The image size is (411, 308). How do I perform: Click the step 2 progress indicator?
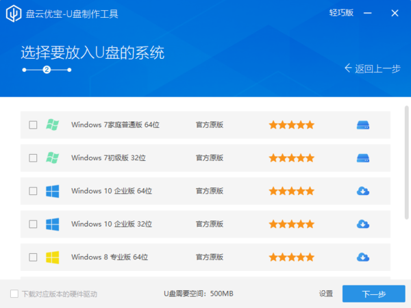coord(47,70)
